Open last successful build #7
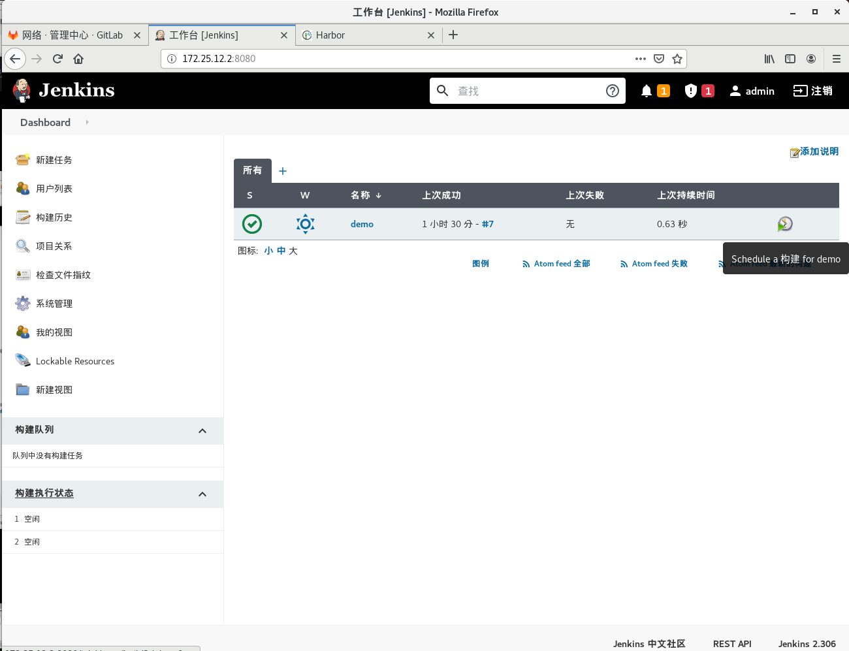849x651 pixels. (x=488, y=224)
